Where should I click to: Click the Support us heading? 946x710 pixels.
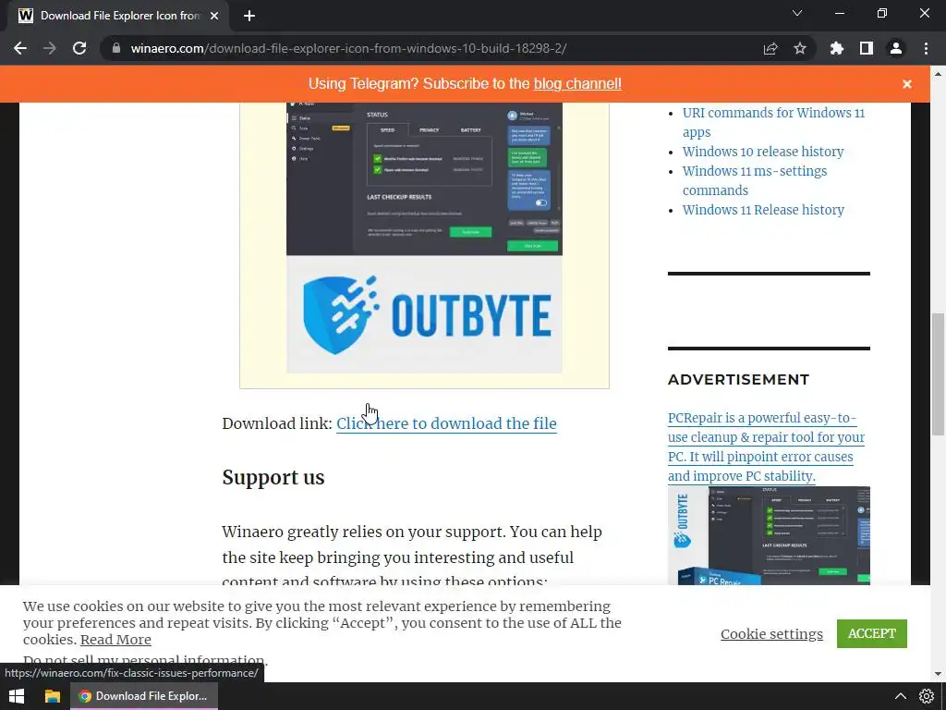273,477
